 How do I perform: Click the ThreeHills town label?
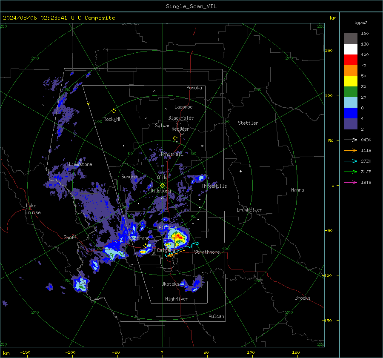point(214,186)
